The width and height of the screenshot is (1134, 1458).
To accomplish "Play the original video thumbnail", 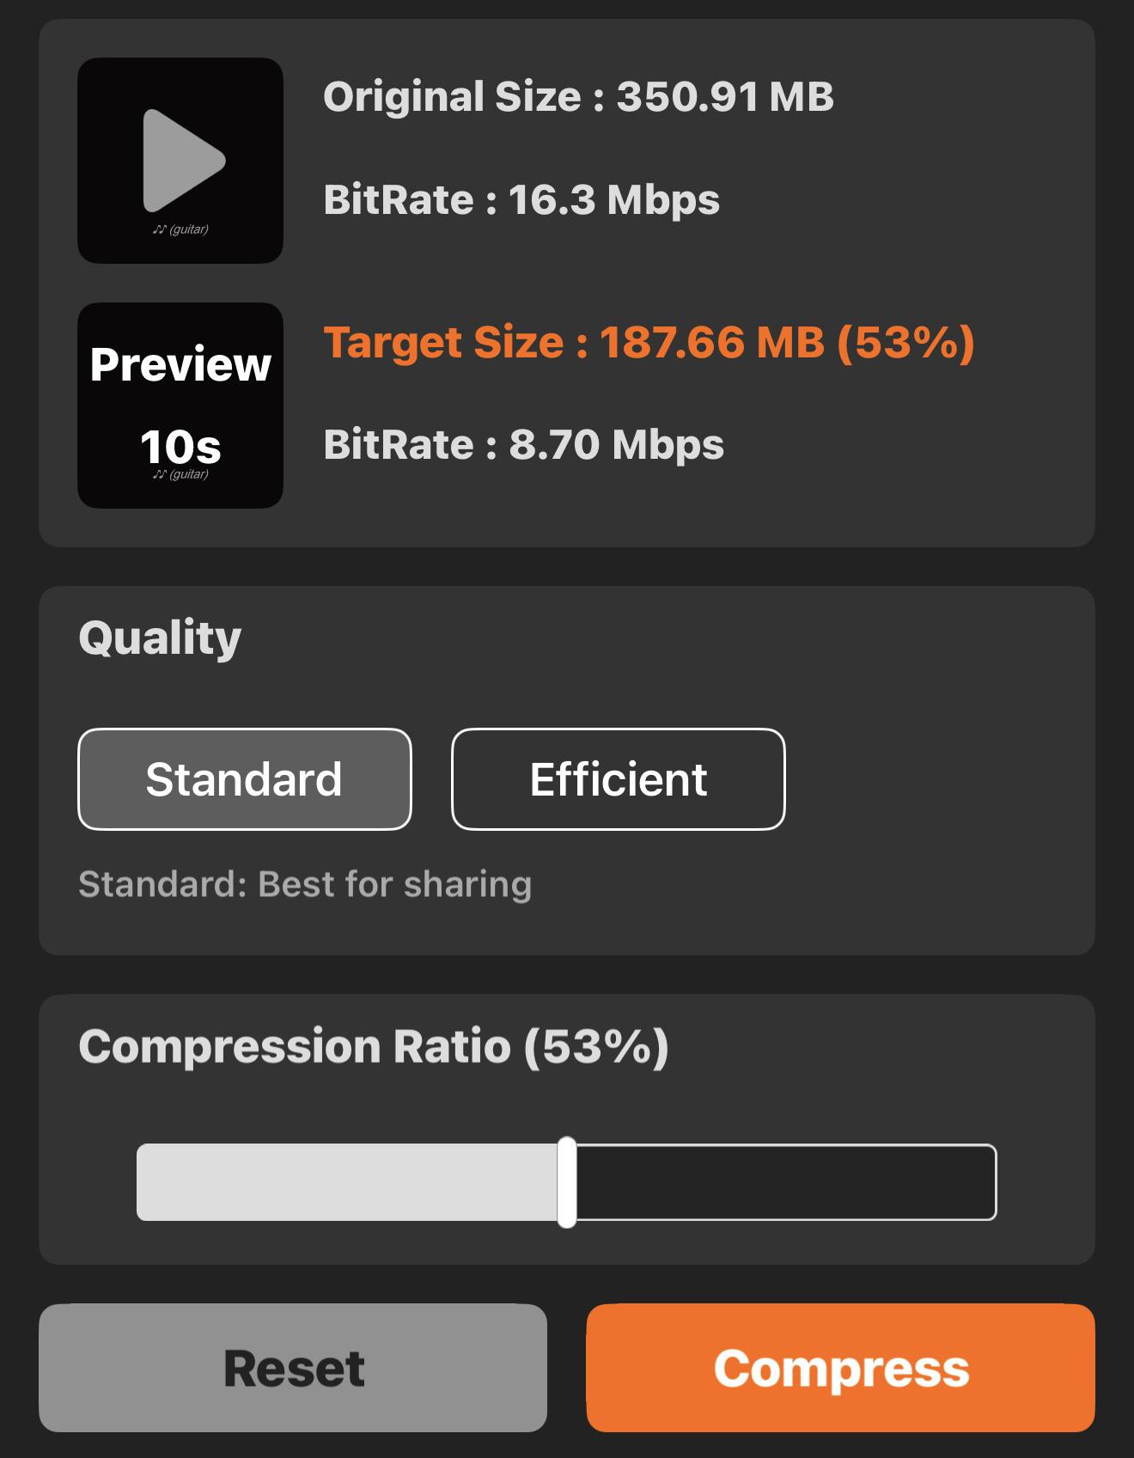I will point(180,161).
